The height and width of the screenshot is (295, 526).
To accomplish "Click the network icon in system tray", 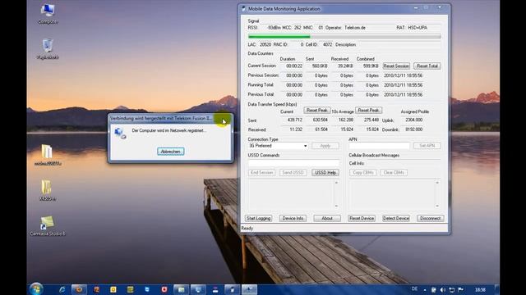I will 451,289.
